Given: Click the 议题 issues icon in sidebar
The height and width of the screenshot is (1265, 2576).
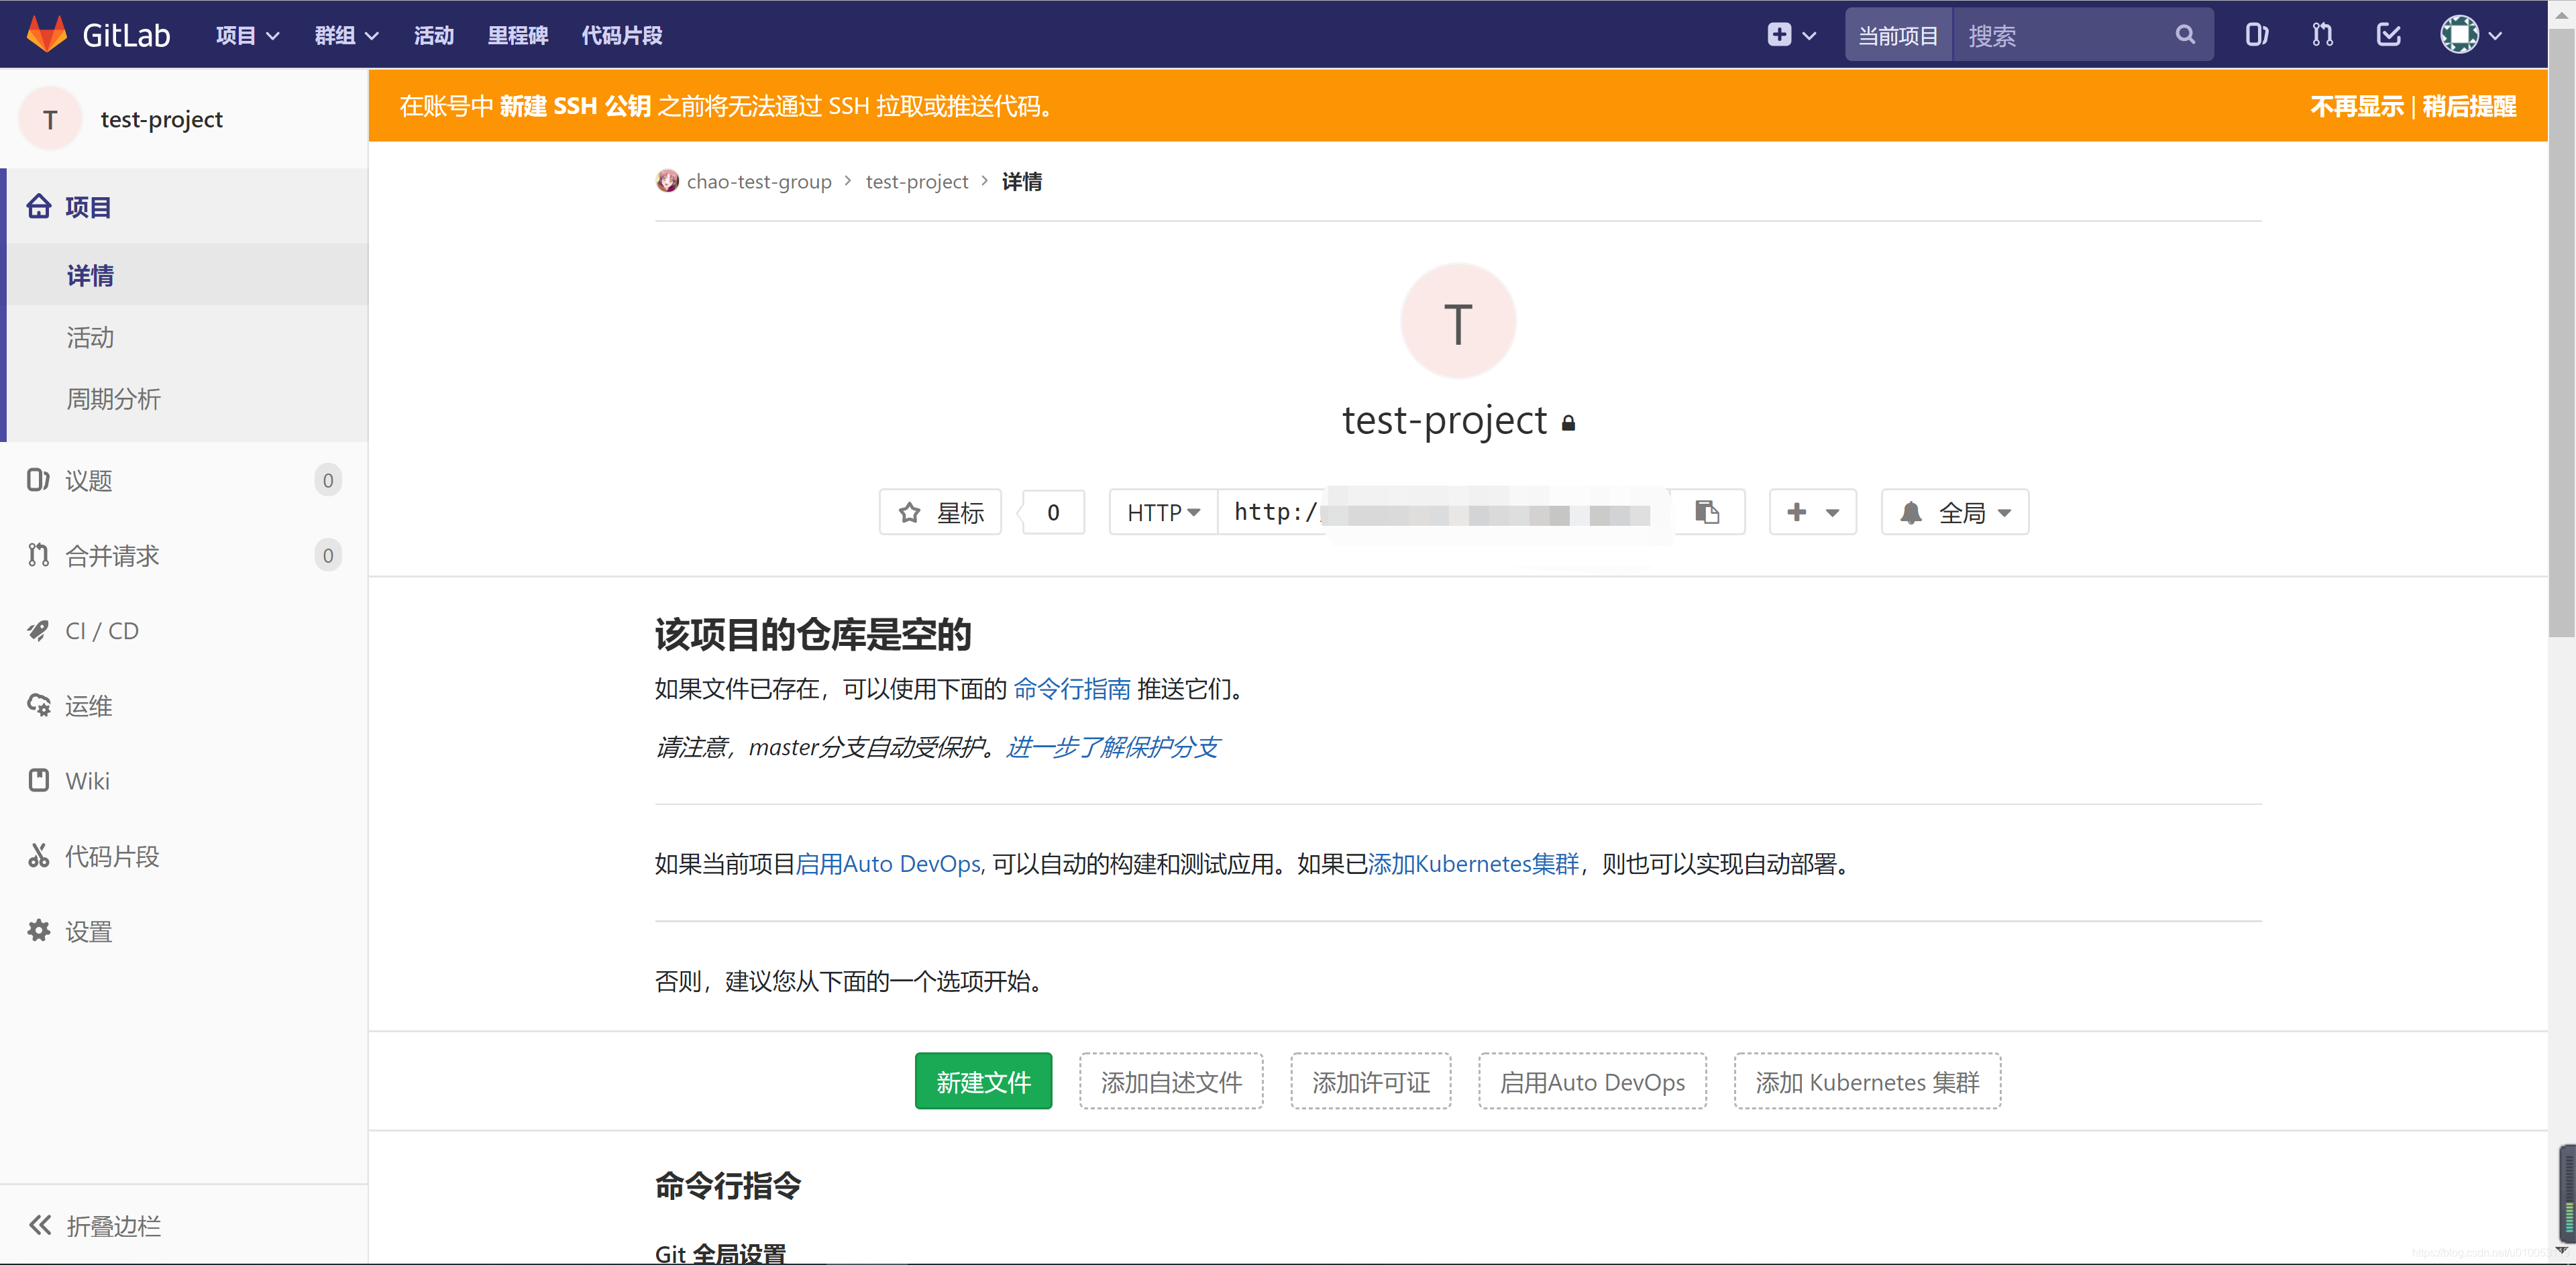Looking at the screenshot, I should point(38,480).
